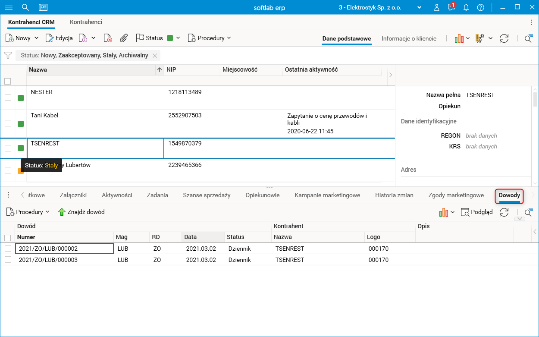
Task: Check the Tani Kabel row checkbox
Action: pos(8,123)
